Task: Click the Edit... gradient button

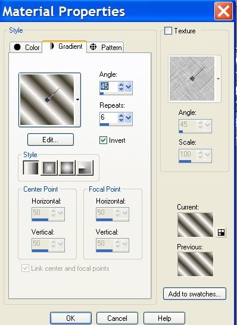Action: pos(51,139)
